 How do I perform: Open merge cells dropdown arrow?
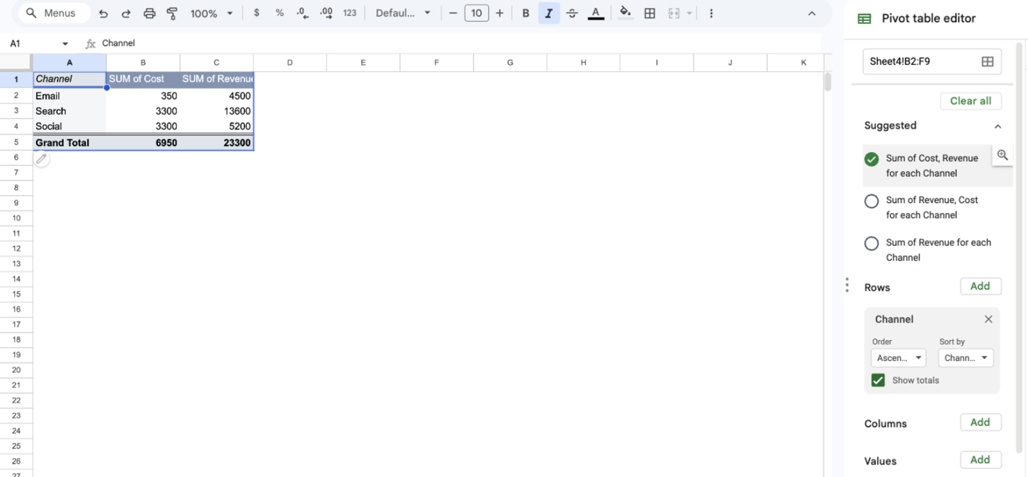coord(689,14)
